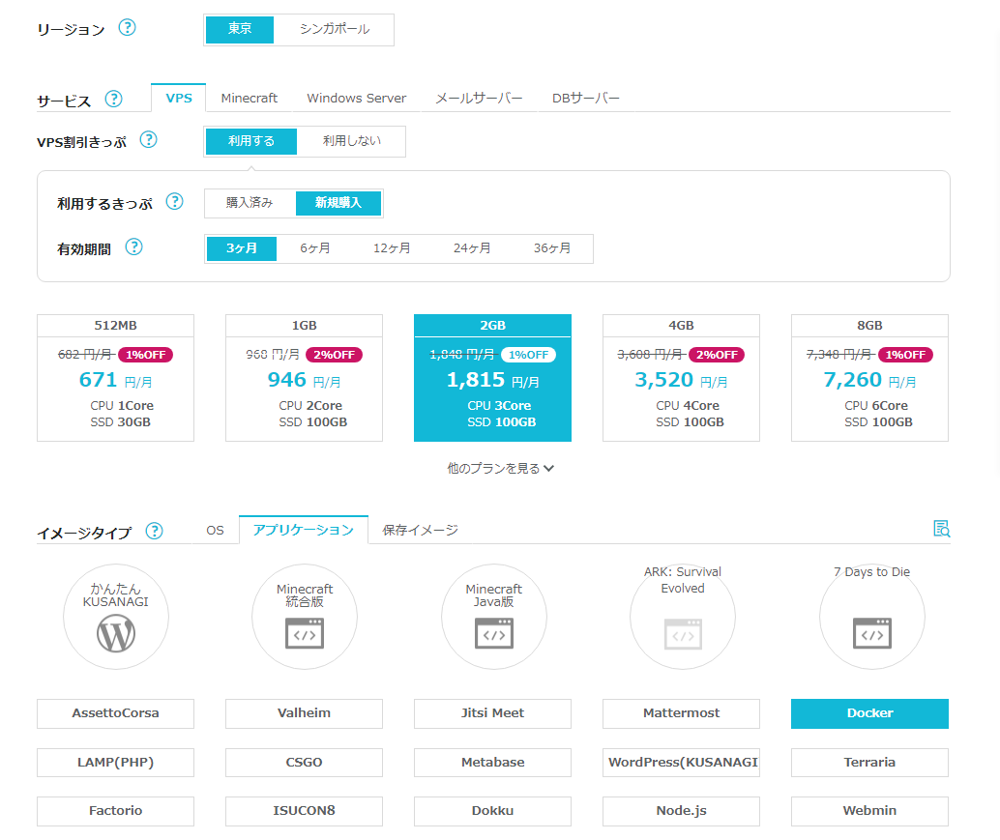Open the help icon next to 利用するきっぷ

coord(175,201)
